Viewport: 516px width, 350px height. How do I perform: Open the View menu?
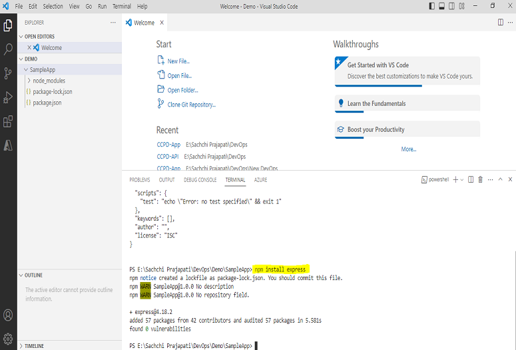74,6
